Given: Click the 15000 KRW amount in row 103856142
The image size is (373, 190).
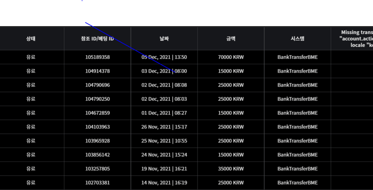Looking at the screenshot, I should (x=231, y=155).
